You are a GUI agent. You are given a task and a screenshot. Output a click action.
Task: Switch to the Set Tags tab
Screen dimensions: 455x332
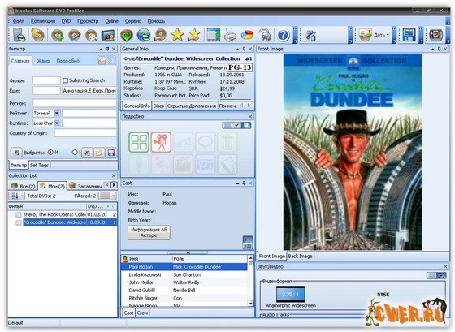tap(40, 166)
